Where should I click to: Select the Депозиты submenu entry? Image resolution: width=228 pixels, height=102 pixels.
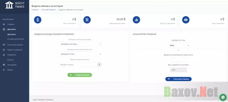click(12, 35)
